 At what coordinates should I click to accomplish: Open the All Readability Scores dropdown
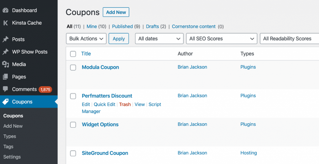(x=289, y=39)
